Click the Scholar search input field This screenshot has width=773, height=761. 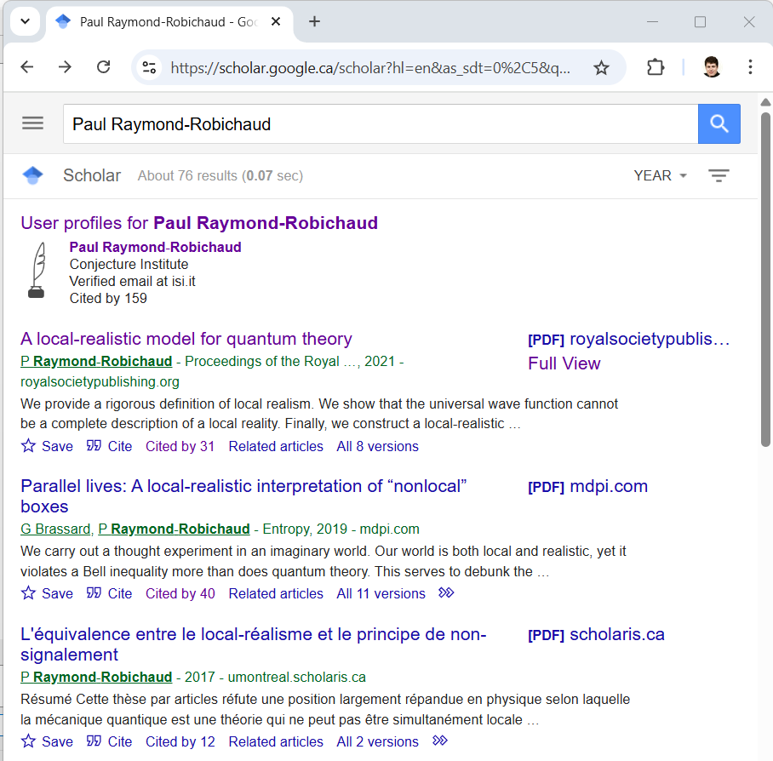(380, 123)
